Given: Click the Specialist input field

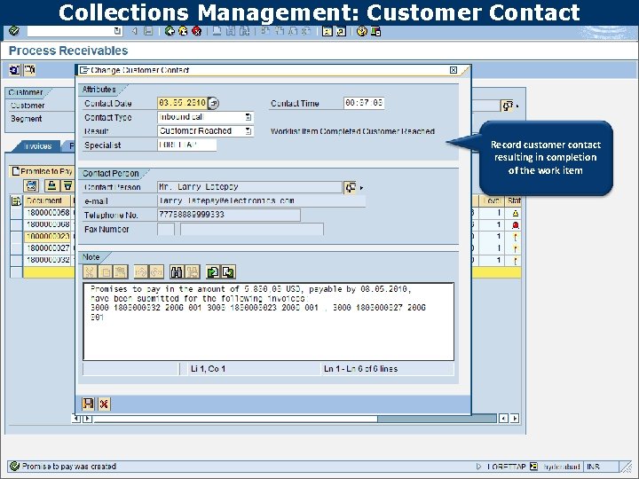Looking at the screenshot, I should [187, 145].
